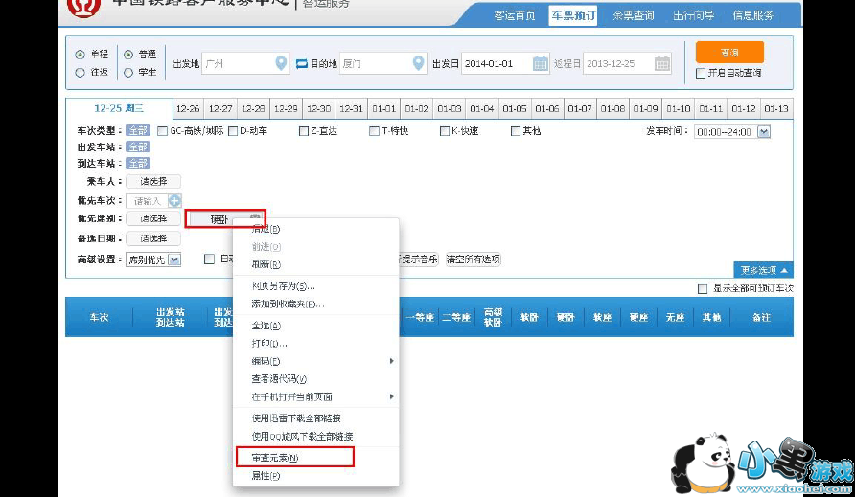Image resolution: width=855 pixels, height=497 pixels.
Task: Check the K-快速 checkbox
Action: pyautogui.click(x=445, y=131)
